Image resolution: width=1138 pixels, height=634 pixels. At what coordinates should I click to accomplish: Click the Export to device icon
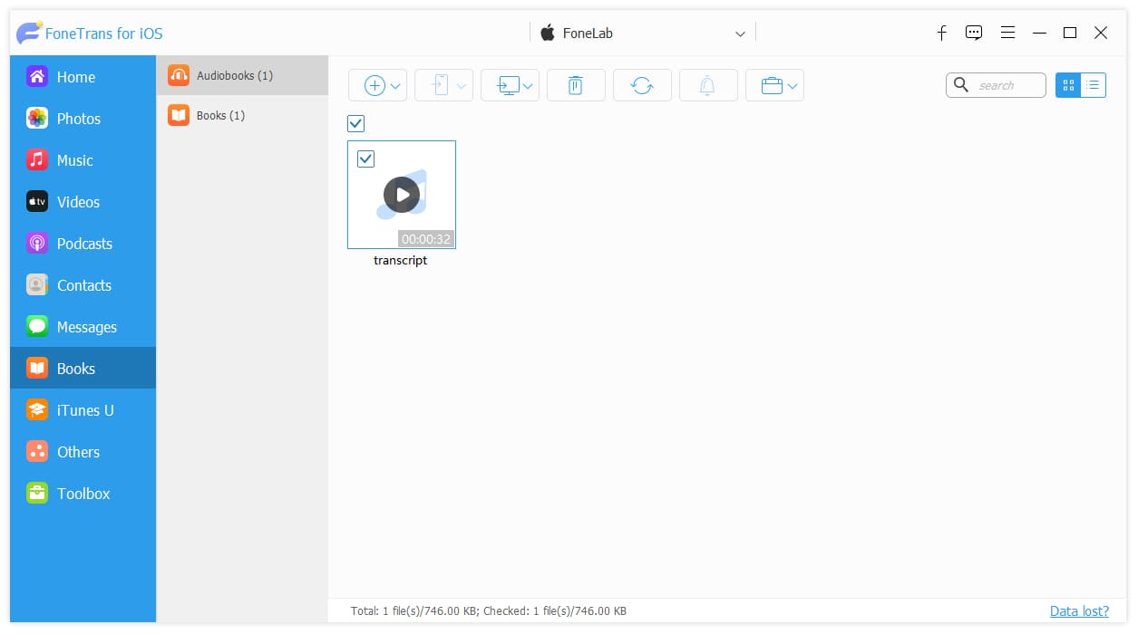[441, 85]
